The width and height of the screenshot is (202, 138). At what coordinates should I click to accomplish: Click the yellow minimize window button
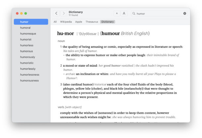[22, 13]
